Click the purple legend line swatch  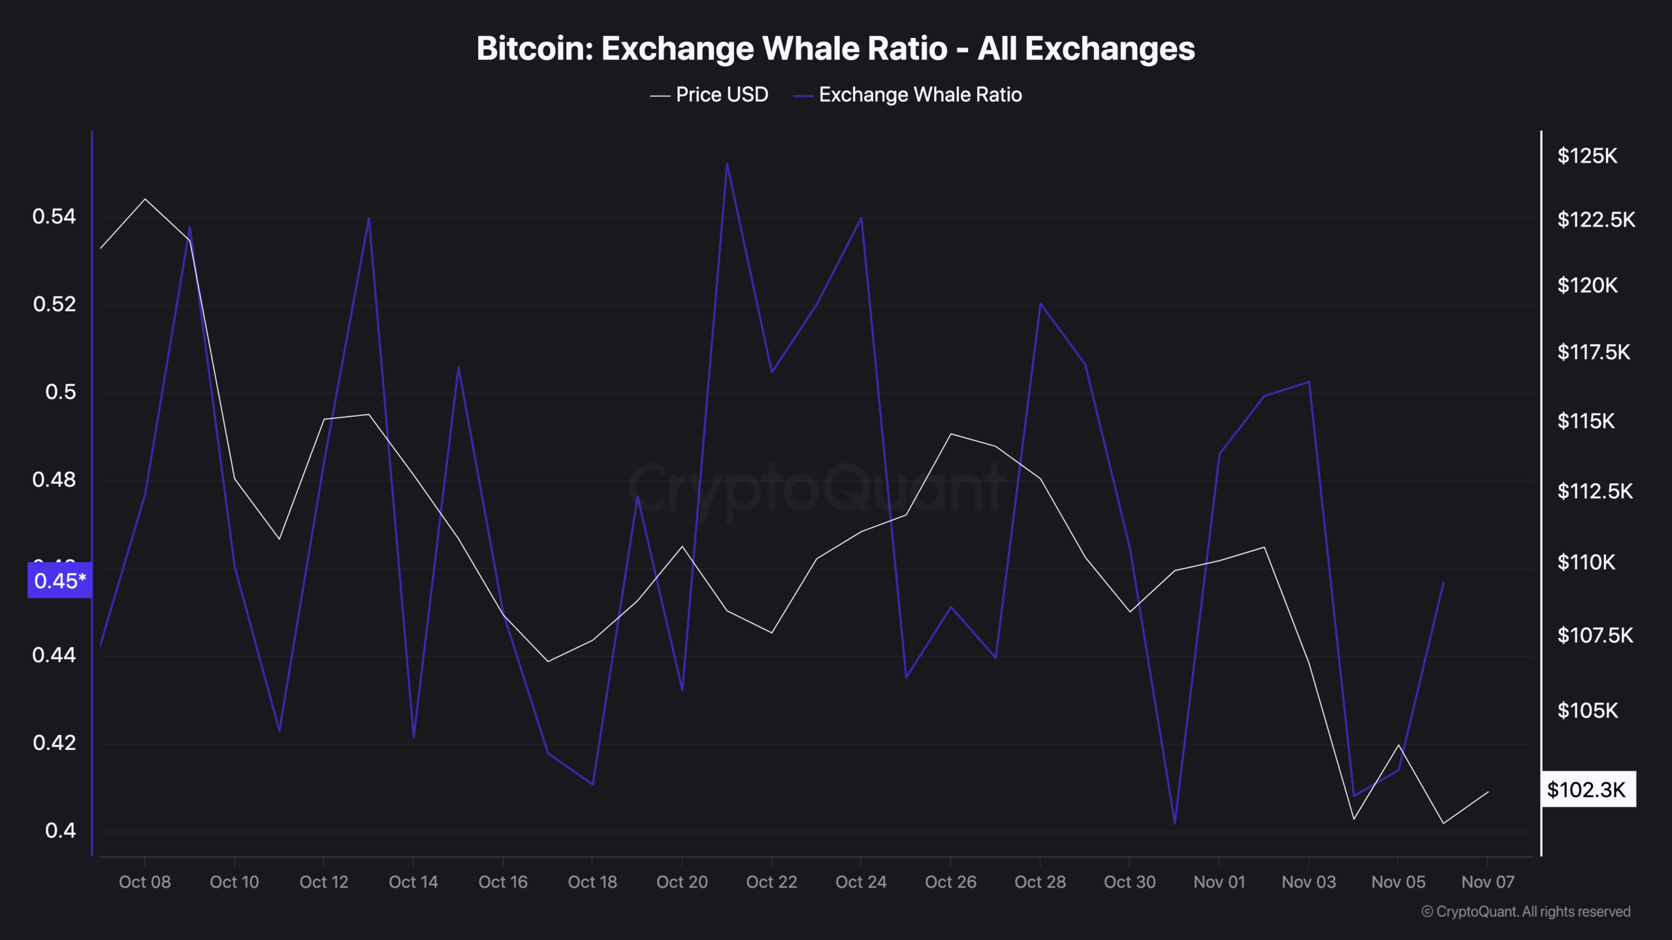(803, 96)
